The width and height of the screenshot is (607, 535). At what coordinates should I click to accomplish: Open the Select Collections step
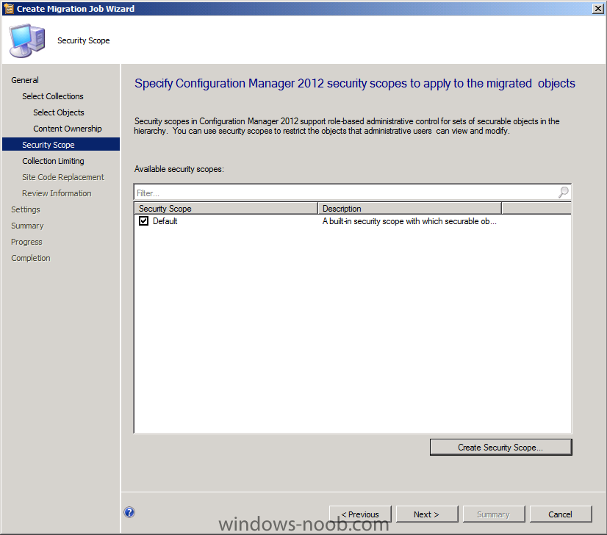(x=53, y=96)
